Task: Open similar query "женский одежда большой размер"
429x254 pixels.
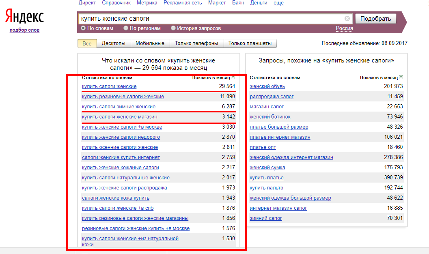Action: pyautogui.click(x=290, y=198)
